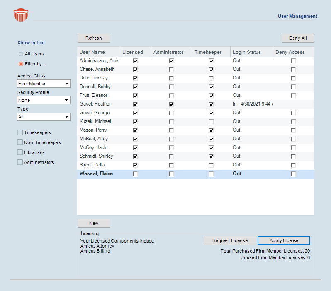Screen dimensions: 331x291
Task: Toggle Timekeeper checkbox for Kuzak, Michael
Action: [x=211, y=122]
